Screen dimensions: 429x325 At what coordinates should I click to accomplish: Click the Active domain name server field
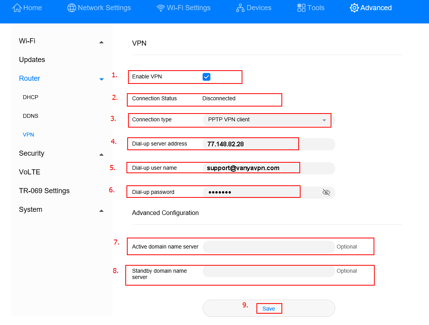268,247
